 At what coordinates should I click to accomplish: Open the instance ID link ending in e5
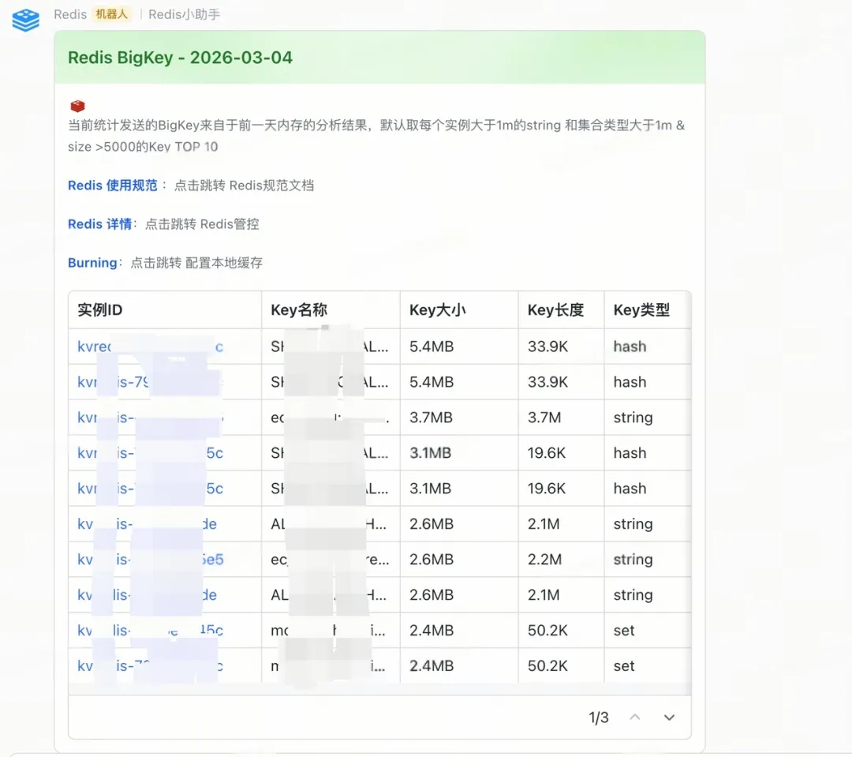tap(151, 560)
